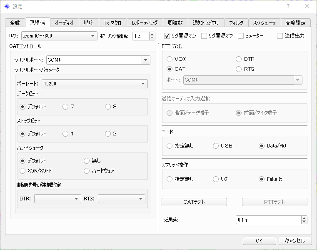This screenshot has height=250, width=317.
Task: Switch to the 全般 tab
Action: (15, 22)
